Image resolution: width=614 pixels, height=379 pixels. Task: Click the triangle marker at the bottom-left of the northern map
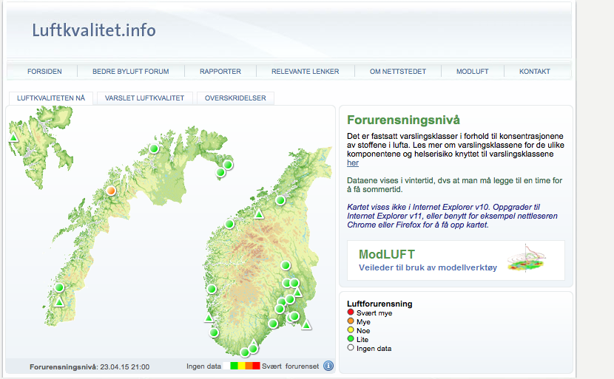[59, 302]
